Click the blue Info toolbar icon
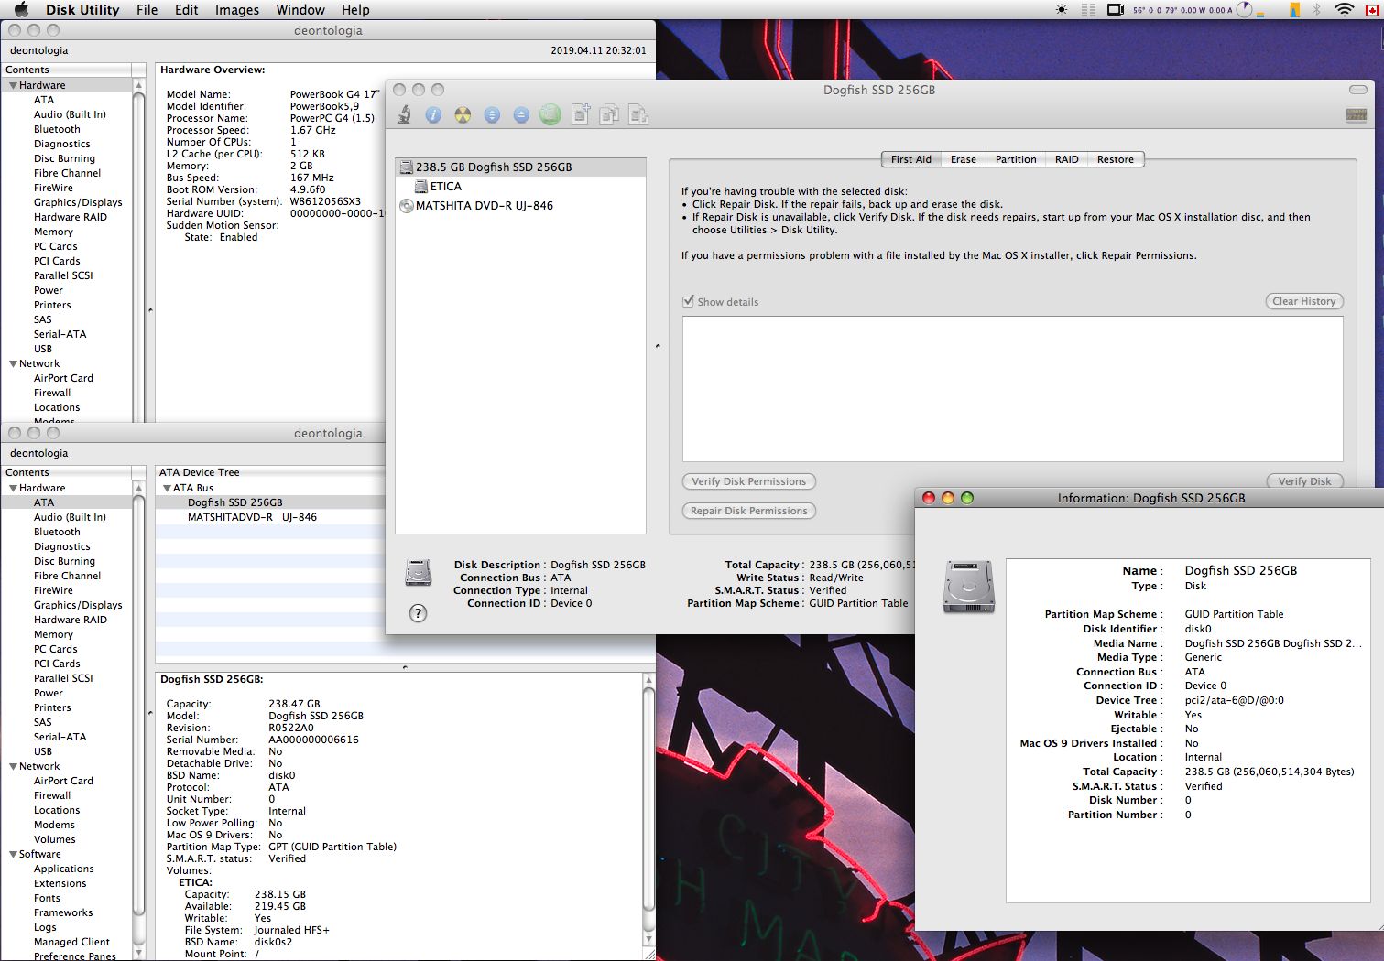The height and width of the screenshot is (961, 1384). 433,114
